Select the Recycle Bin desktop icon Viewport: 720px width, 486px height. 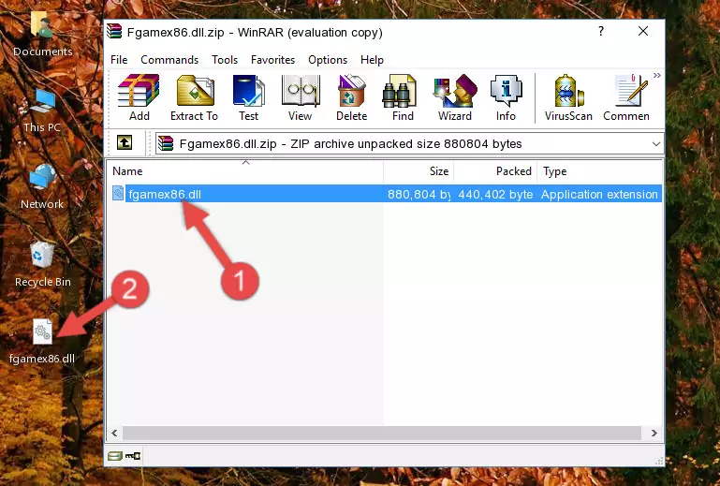(x=42, y=264)
